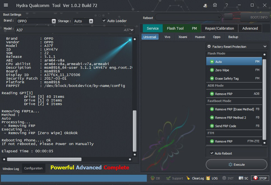The height and width of the screenshot is (185, 271).
Task: Switch to the Window Log tab
Action: [x=11, y=169]
